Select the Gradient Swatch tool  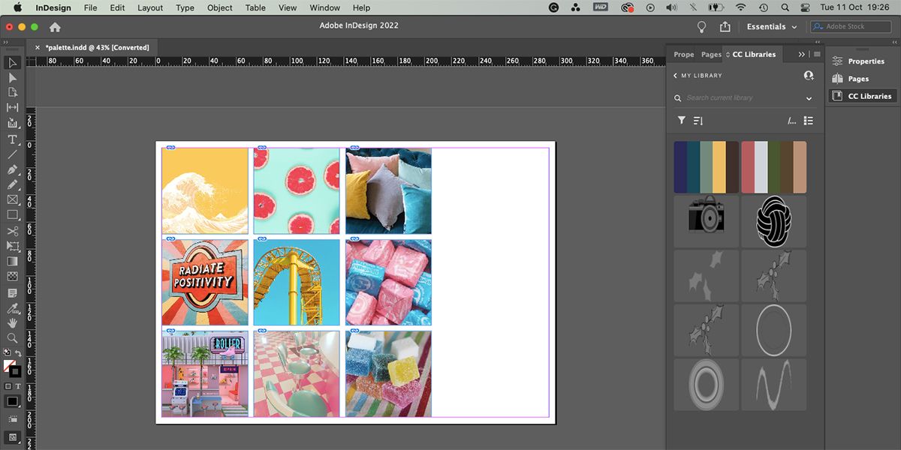12,261
